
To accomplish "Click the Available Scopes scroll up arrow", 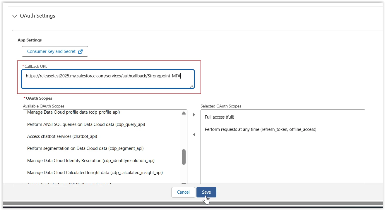I will point(184,113).
